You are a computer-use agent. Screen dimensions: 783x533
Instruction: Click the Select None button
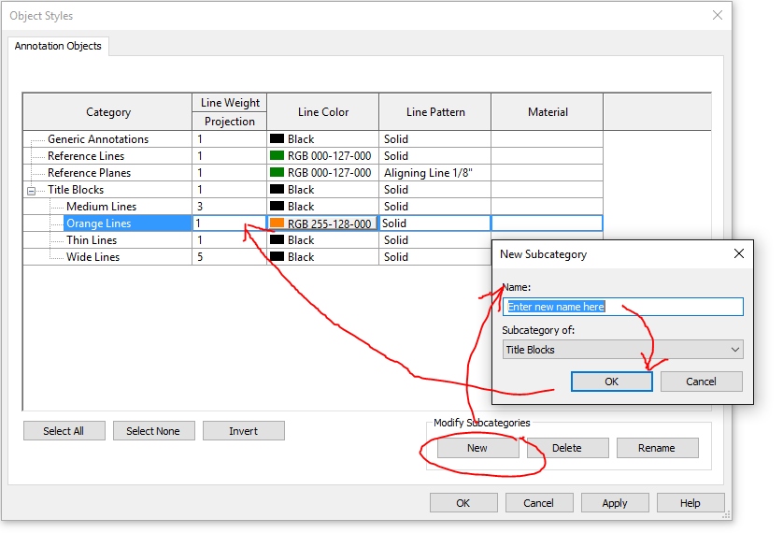click(x=154, y=430)
